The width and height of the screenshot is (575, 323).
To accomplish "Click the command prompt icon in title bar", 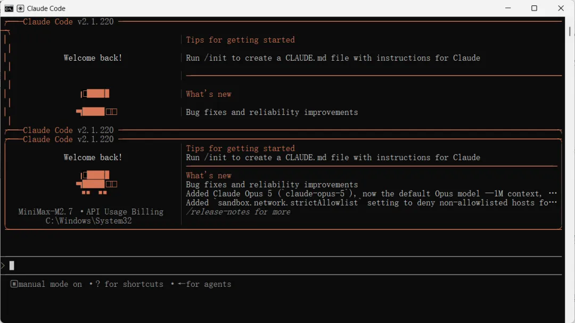I will [9, 9].
